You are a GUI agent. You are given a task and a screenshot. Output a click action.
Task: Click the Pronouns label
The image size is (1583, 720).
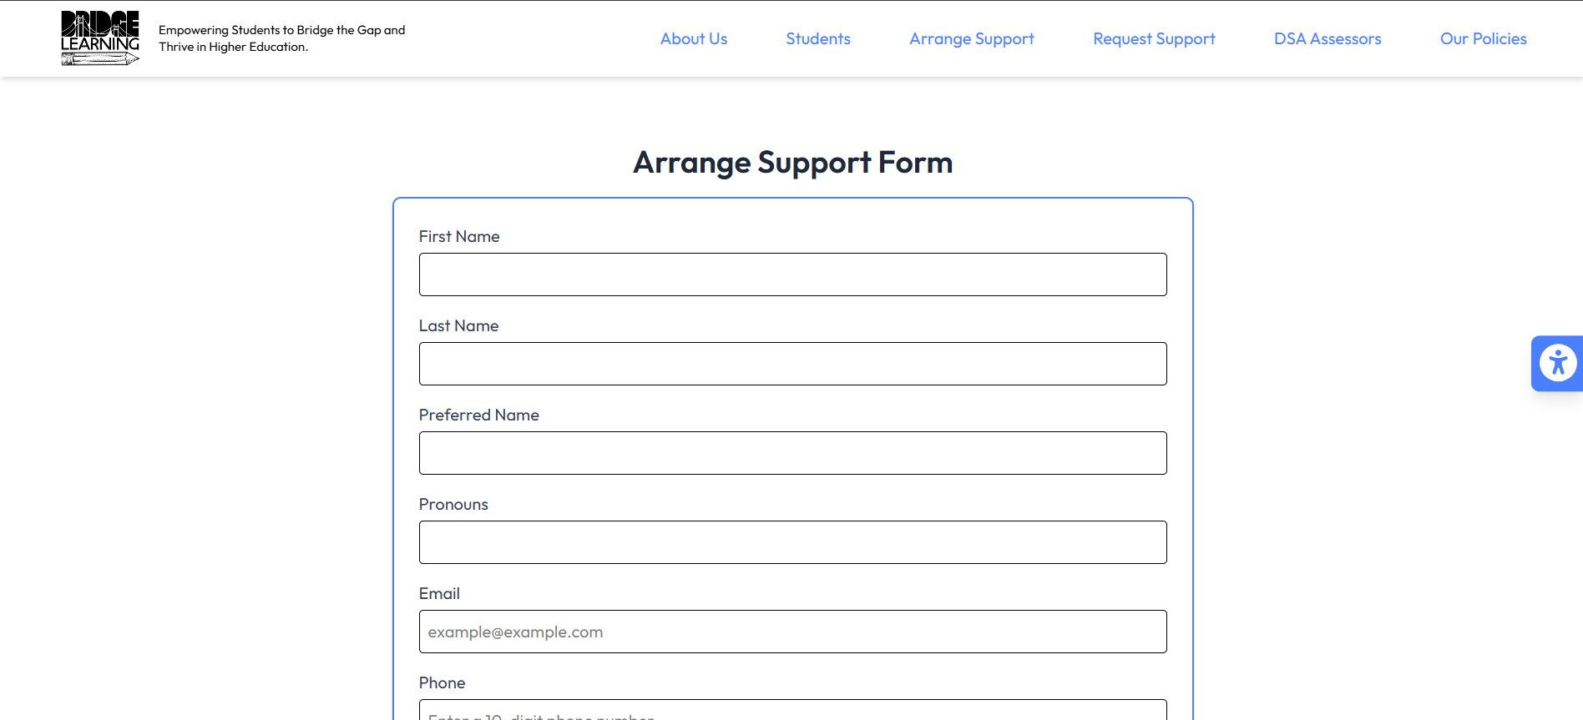click(x=453, y=505)
